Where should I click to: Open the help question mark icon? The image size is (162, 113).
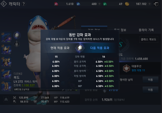(23, 4)
